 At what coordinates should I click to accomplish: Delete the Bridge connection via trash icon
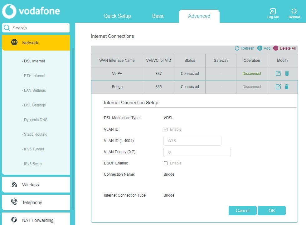point(287,87)
